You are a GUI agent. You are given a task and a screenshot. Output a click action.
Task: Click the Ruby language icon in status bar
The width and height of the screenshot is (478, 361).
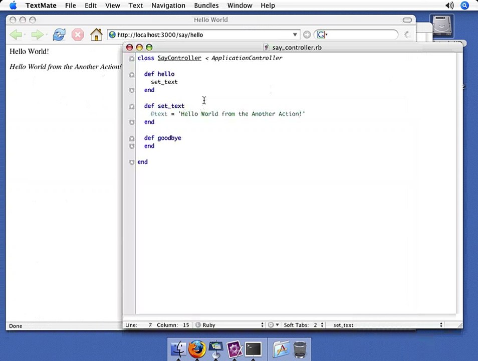click(198, 325)
